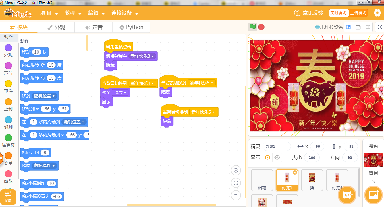Open the Extensions panel button
This screenshot has height=207, width=384.
8,197
